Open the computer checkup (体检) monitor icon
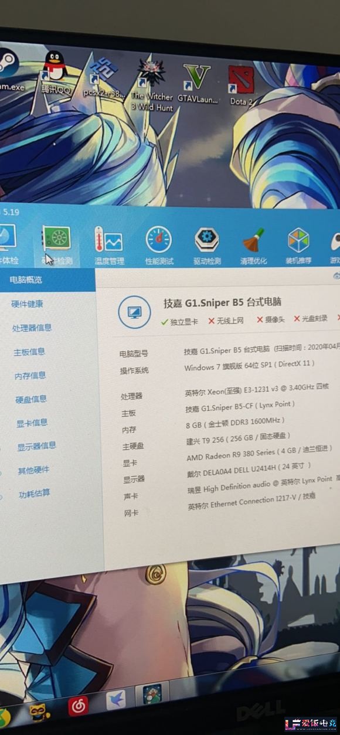340x735 pixels. [7, 245]
